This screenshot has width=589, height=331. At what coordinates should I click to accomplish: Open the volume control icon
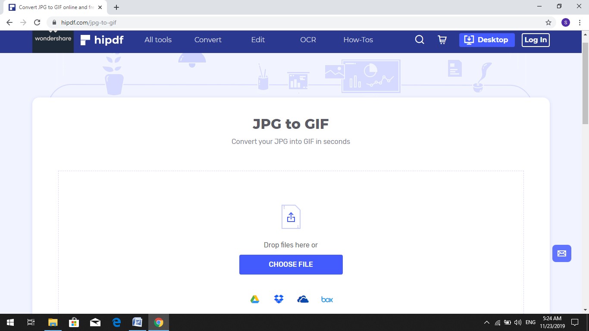tap(518, 322)
